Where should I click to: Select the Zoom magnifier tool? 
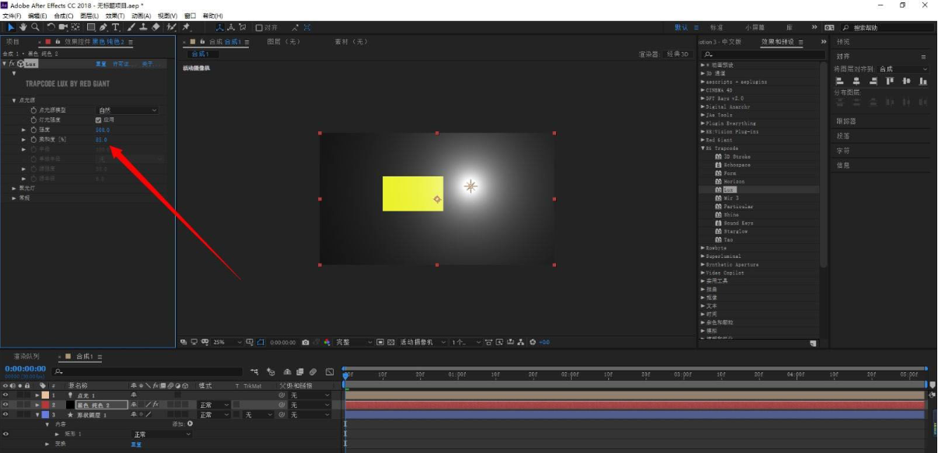[x=34, y=27]
